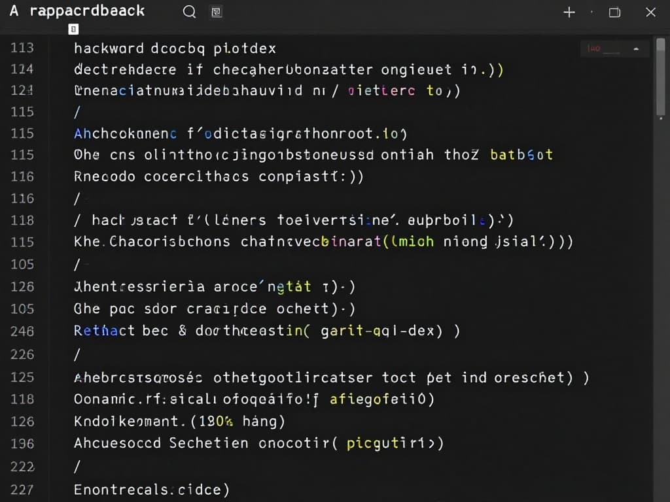Click line number 227

[22, 489]
